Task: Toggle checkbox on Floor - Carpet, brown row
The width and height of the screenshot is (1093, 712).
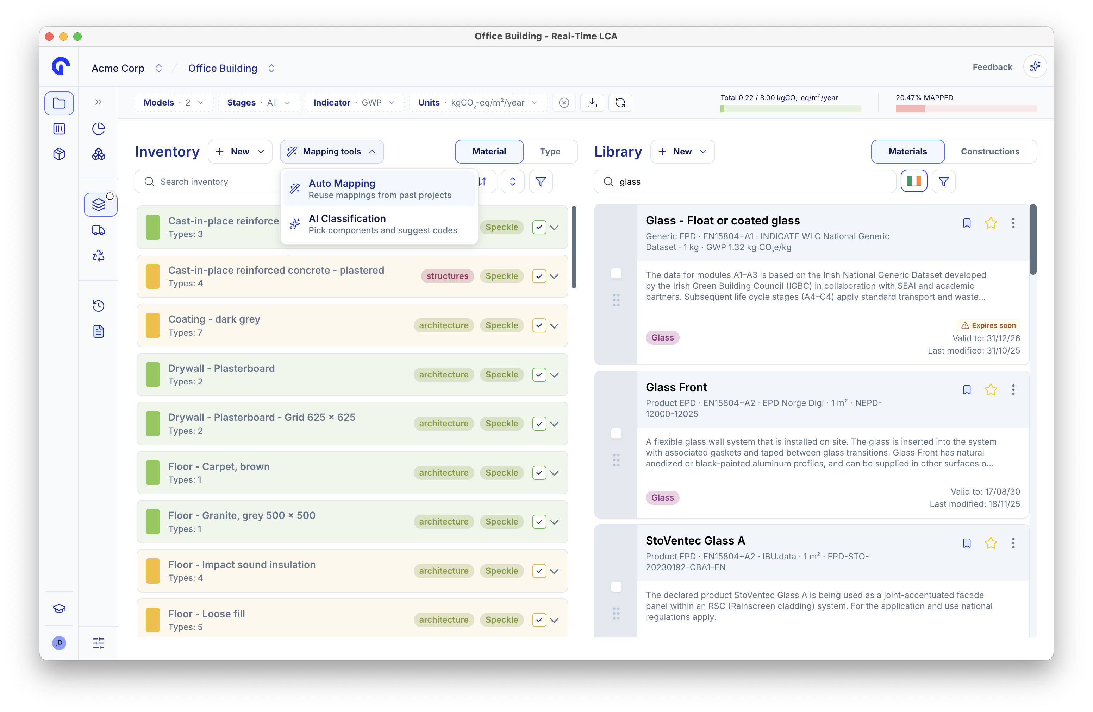Action: point(539,472)
